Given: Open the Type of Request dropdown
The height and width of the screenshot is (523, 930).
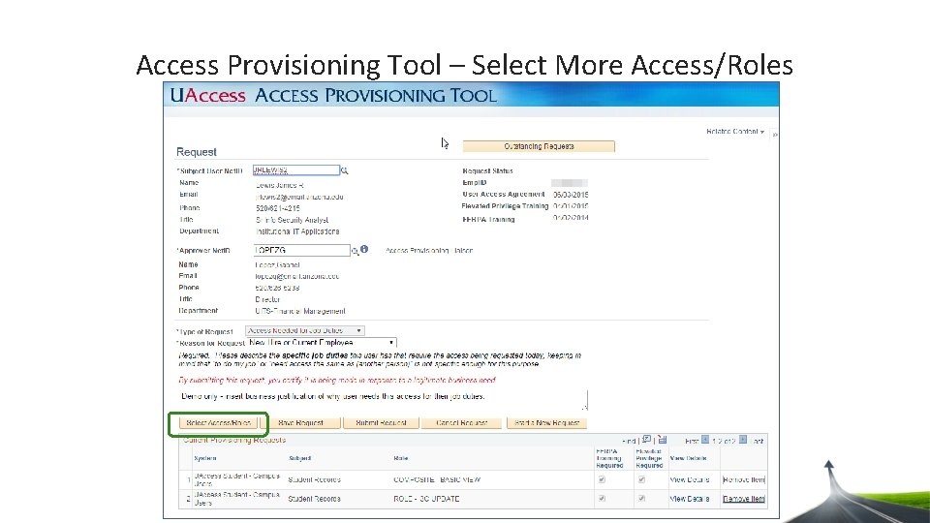Looking at the screenshot, I should (305, 331).
